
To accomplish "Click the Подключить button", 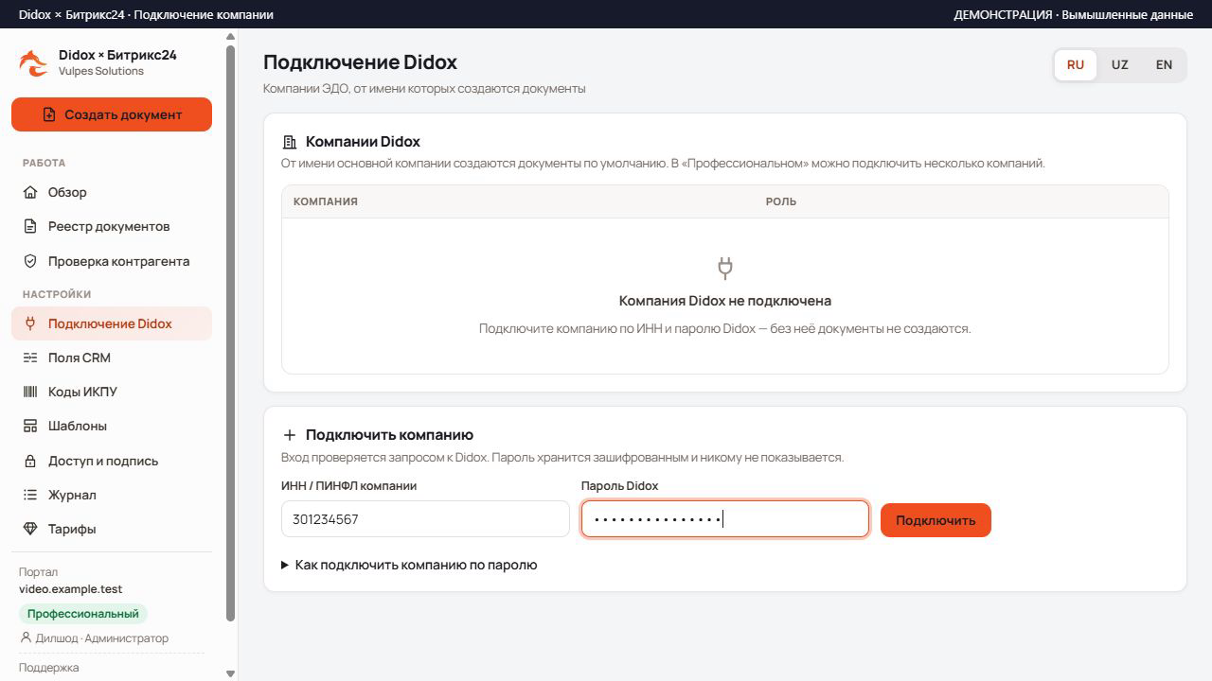I will click(x=936, y=520).
